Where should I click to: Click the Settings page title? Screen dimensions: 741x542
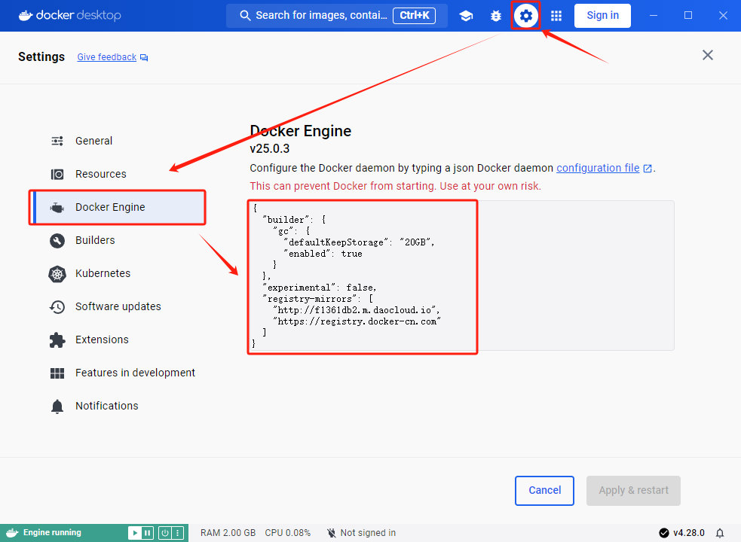(41, 56)
